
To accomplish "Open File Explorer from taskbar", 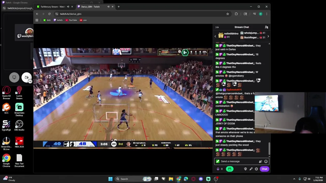I will (171, 179).
